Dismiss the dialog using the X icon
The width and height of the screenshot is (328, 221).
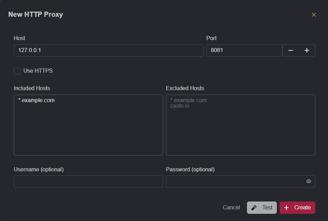(314, 15)
